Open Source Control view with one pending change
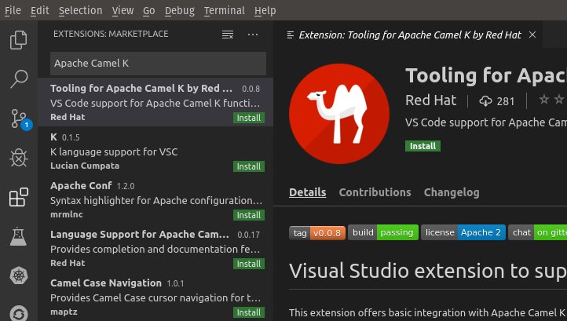The image size is (567, 321). 20,119
